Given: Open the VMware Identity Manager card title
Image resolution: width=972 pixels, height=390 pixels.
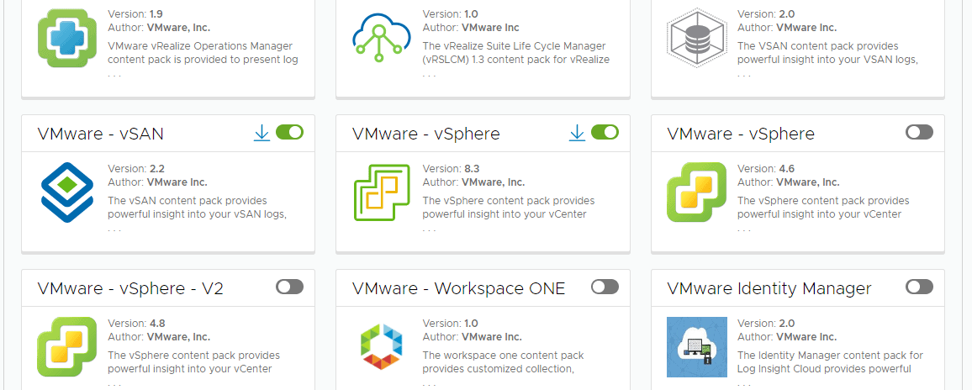Looking at the screenshot, I should 769,288.
